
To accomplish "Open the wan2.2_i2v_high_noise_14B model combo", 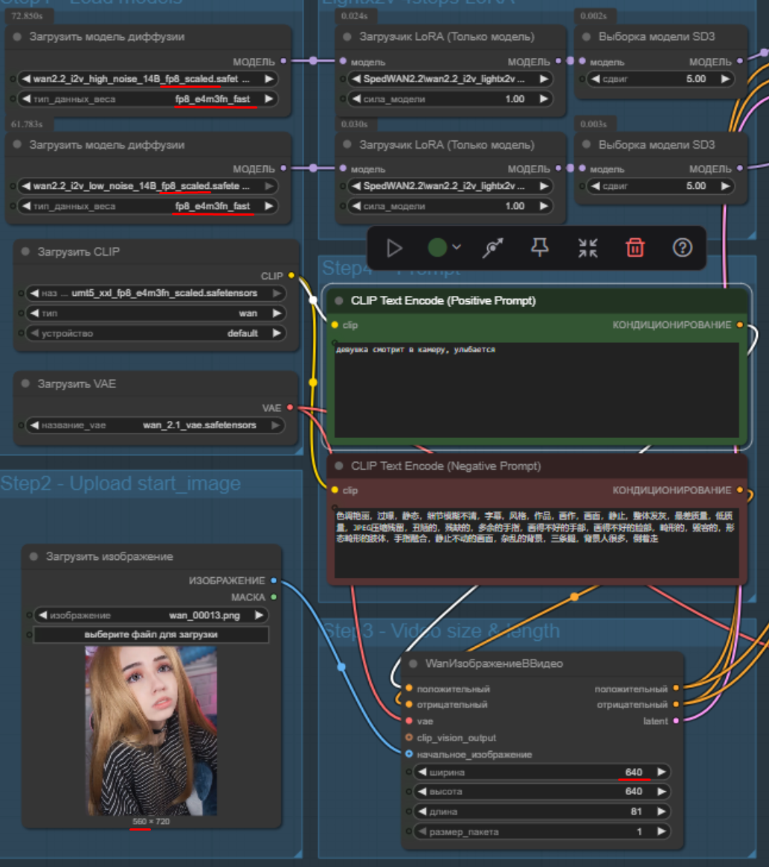I will point(148,79).
